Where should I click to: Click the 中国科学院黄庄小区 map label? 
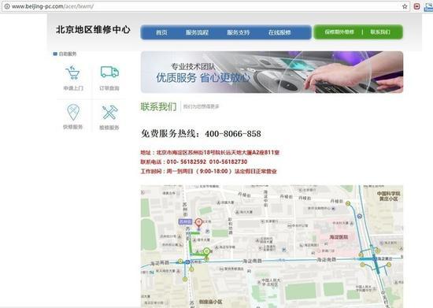point(389,196)
